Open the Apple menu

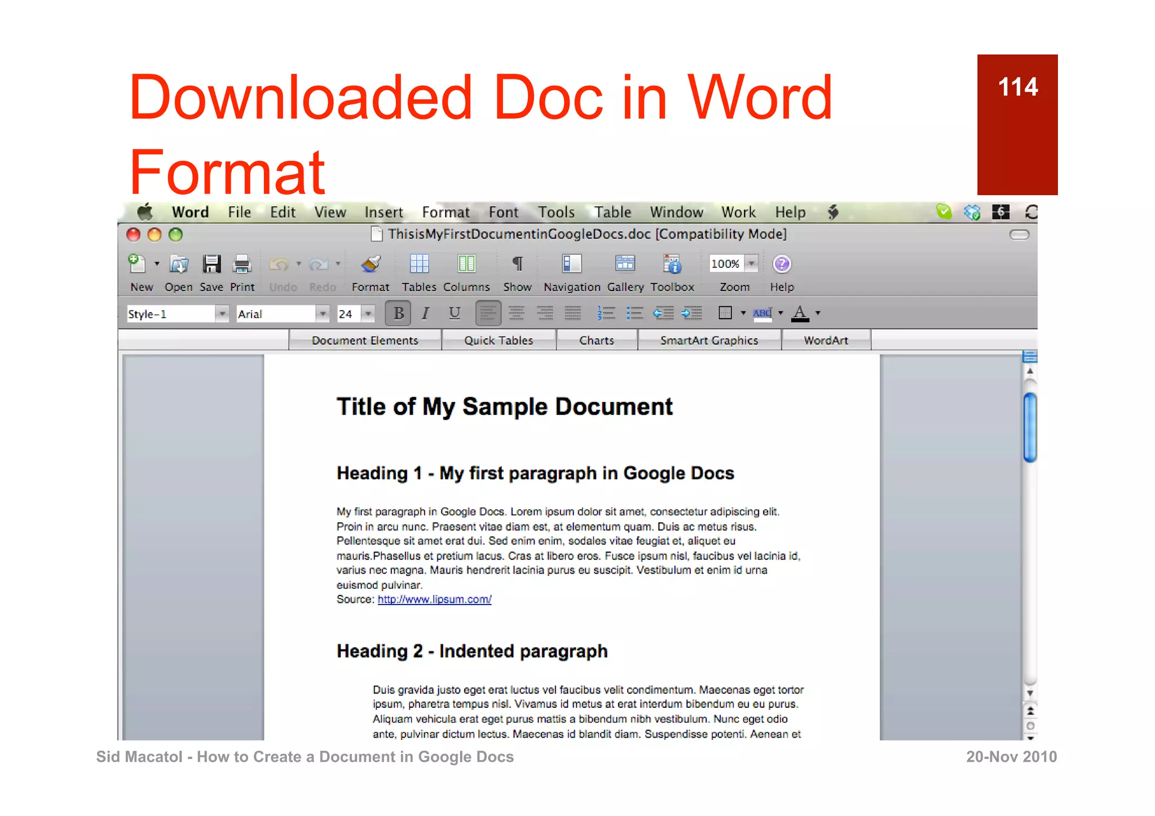point(145,212)
